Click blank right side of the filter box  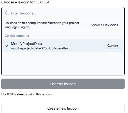coord(80,13)
